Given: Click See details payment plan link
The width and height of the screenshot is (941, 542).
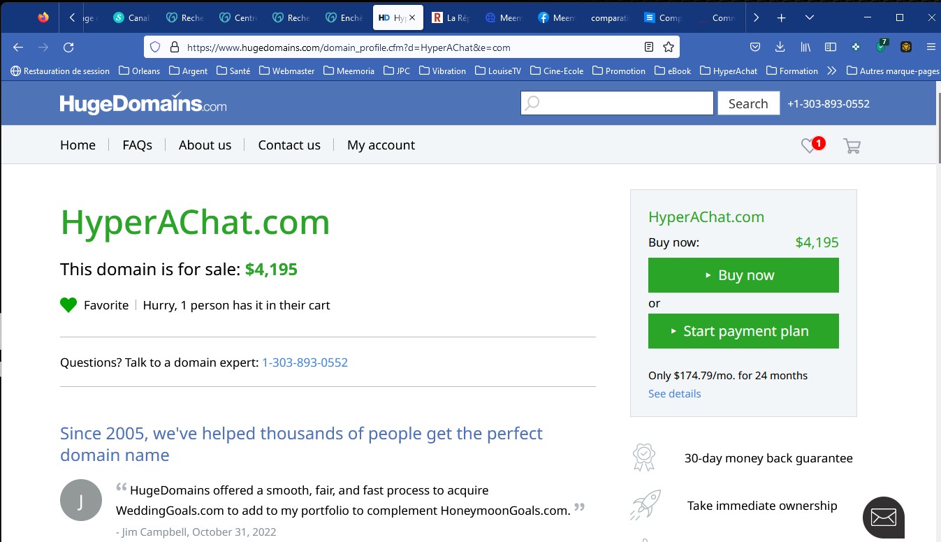Looking at the screenshot, I should coord(674,394).
